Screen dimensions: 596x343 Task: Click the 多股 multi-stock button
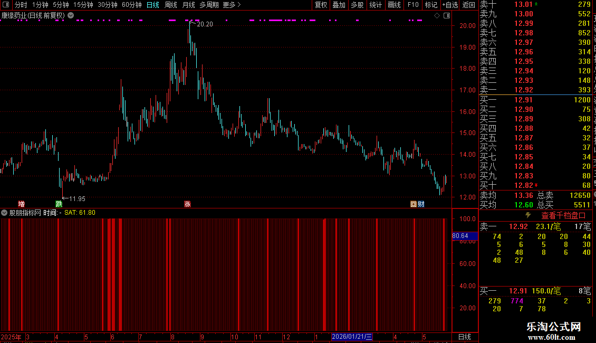tap(357, 5)
